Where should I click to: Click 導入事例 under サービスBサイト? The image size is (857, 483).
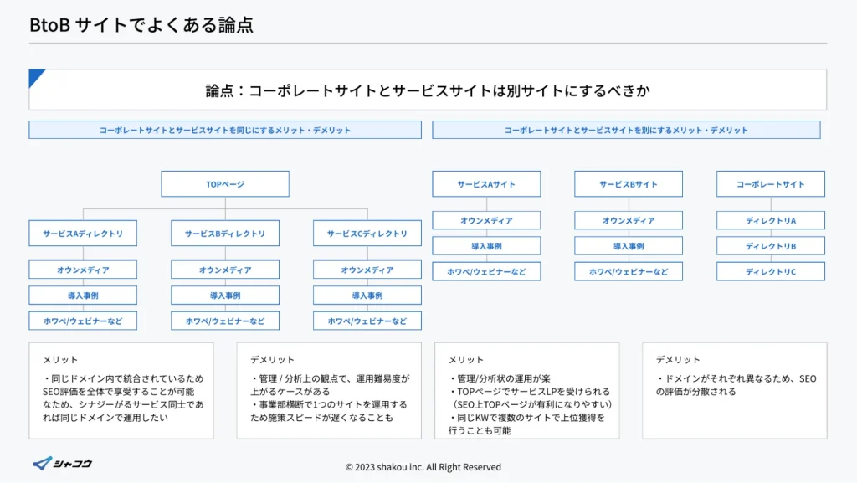(x=629, y=246)
